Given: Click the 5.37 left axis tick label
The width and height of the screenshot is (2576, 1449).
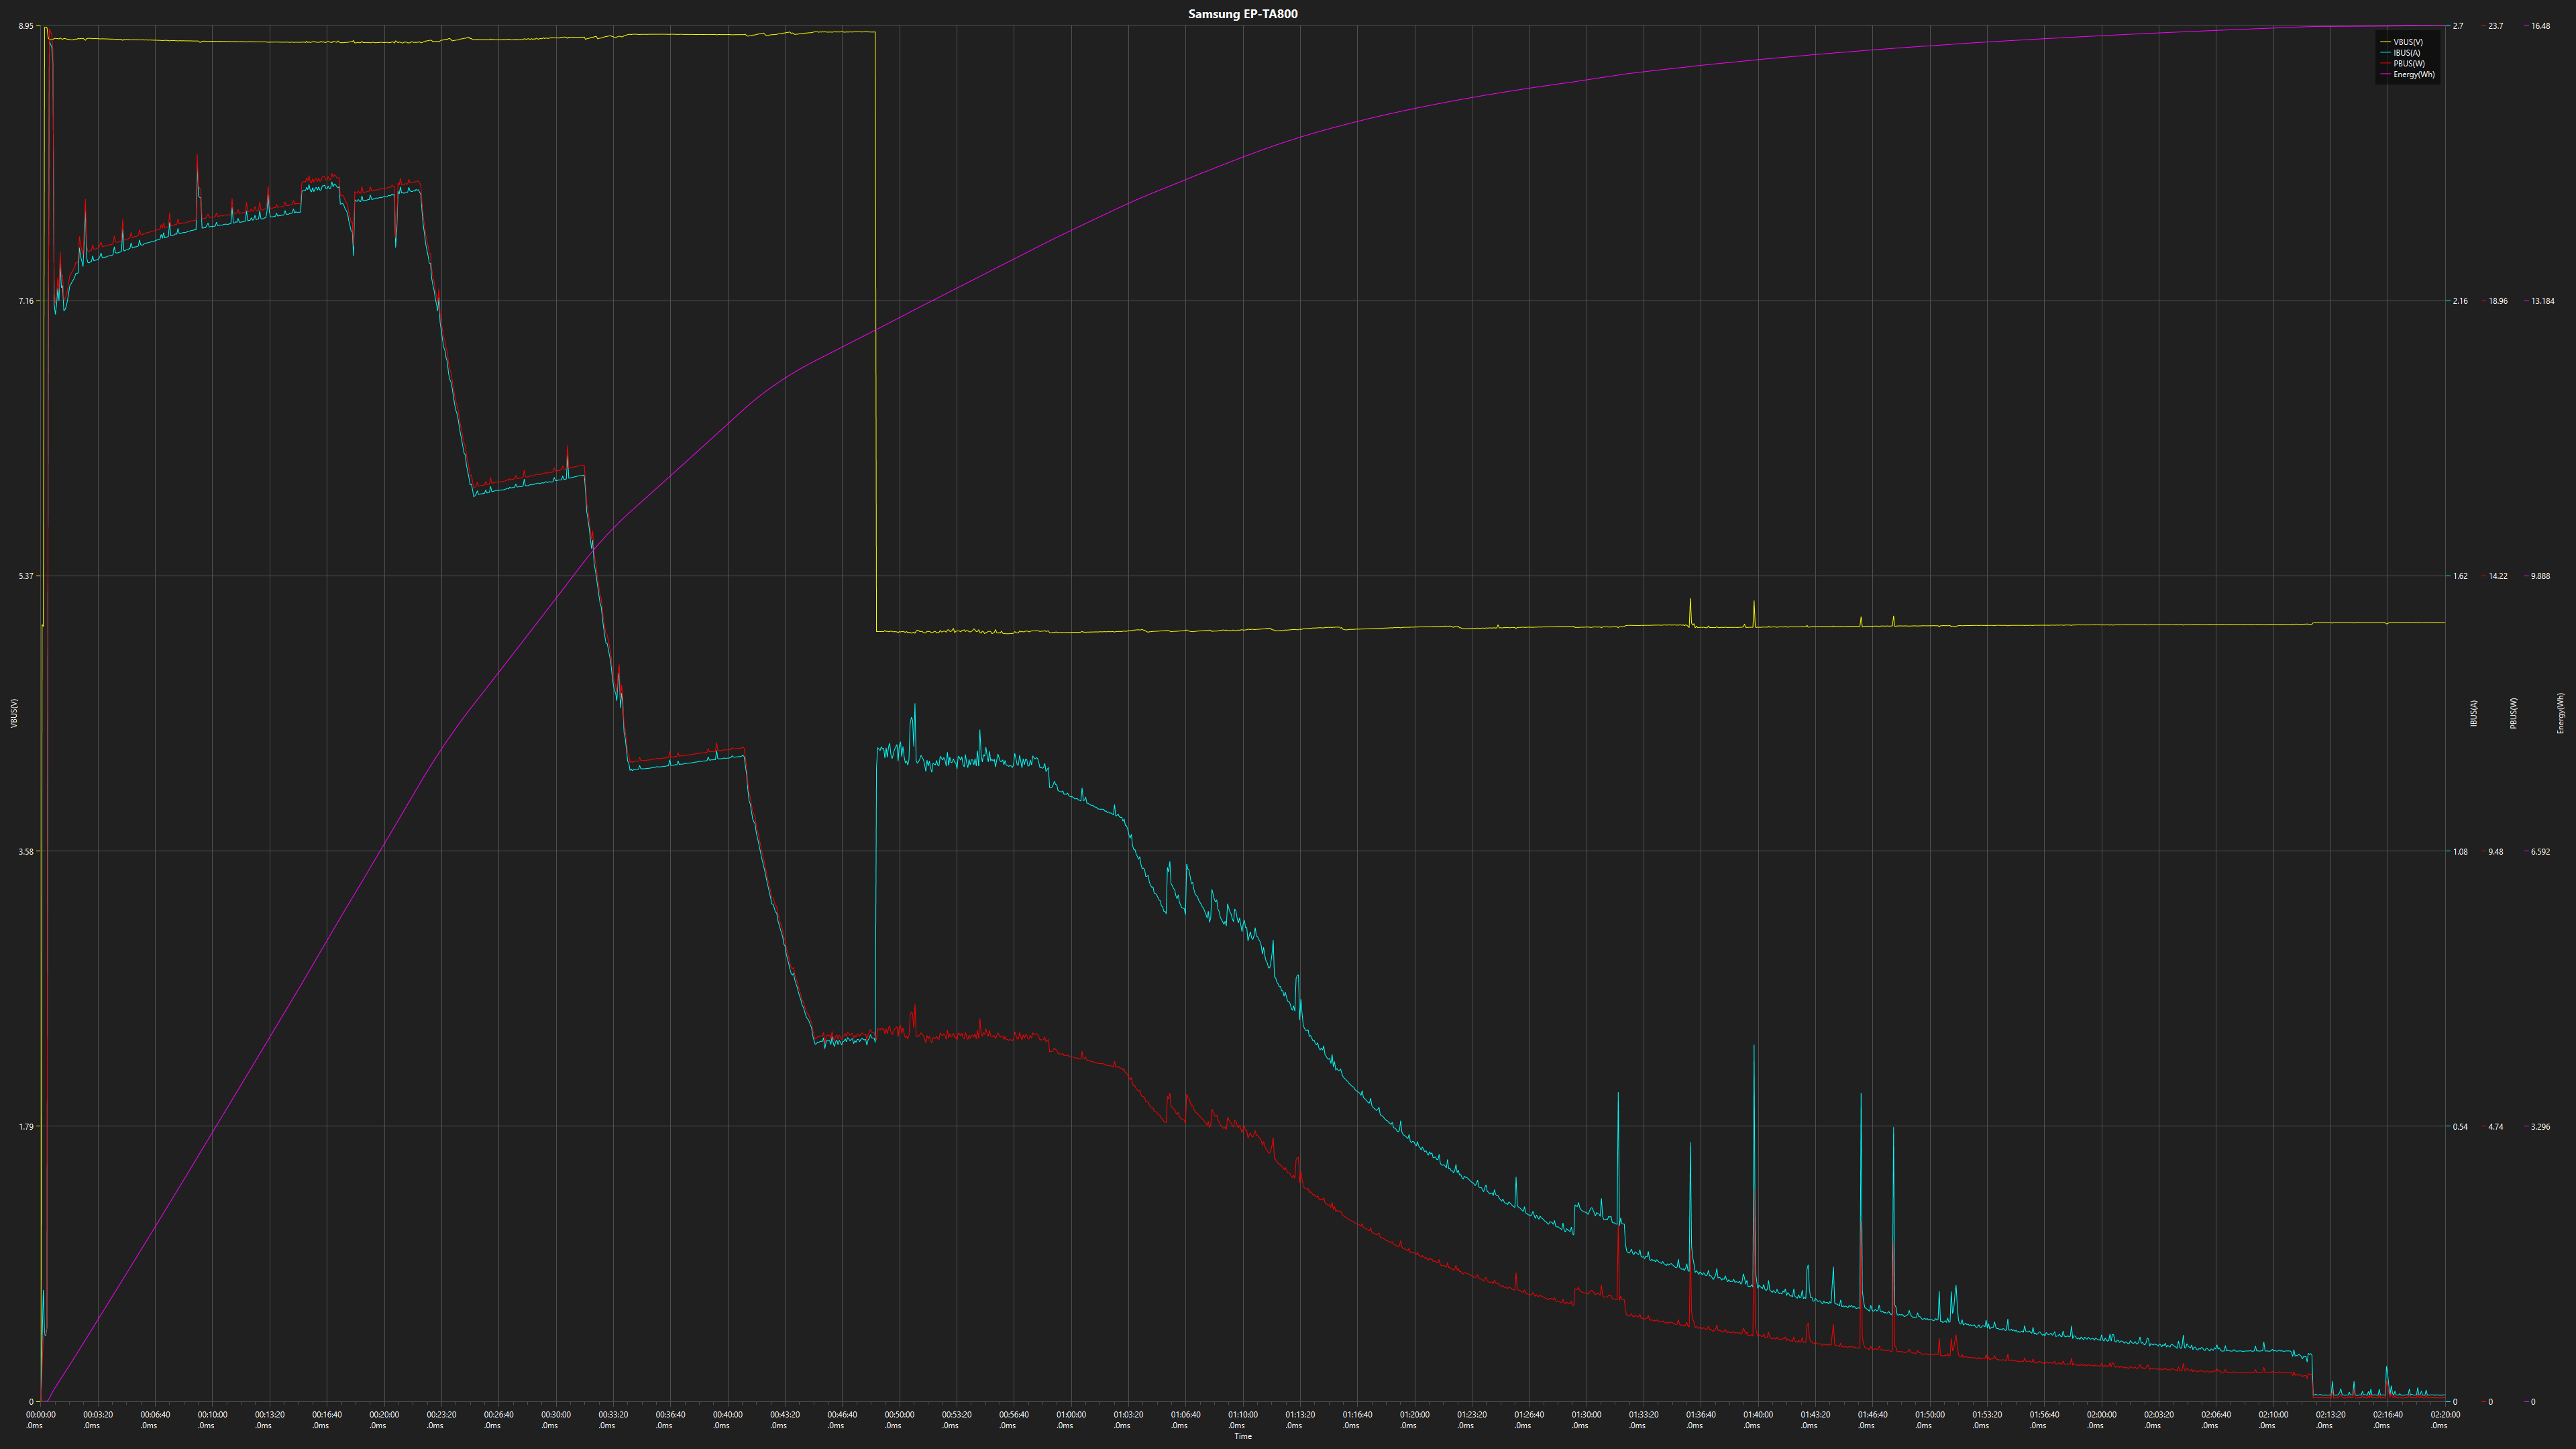Looking at the screenshot, I should [26, 576].
